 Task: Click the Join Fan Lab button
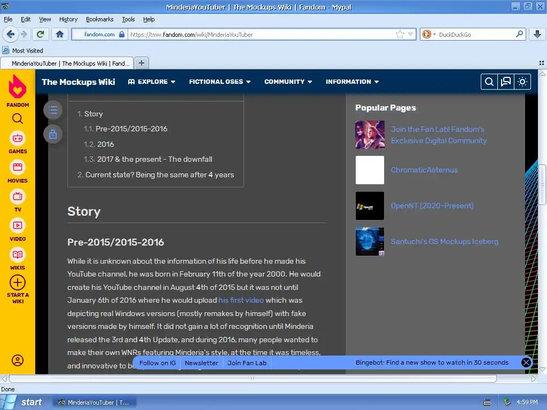coord(247,363)
